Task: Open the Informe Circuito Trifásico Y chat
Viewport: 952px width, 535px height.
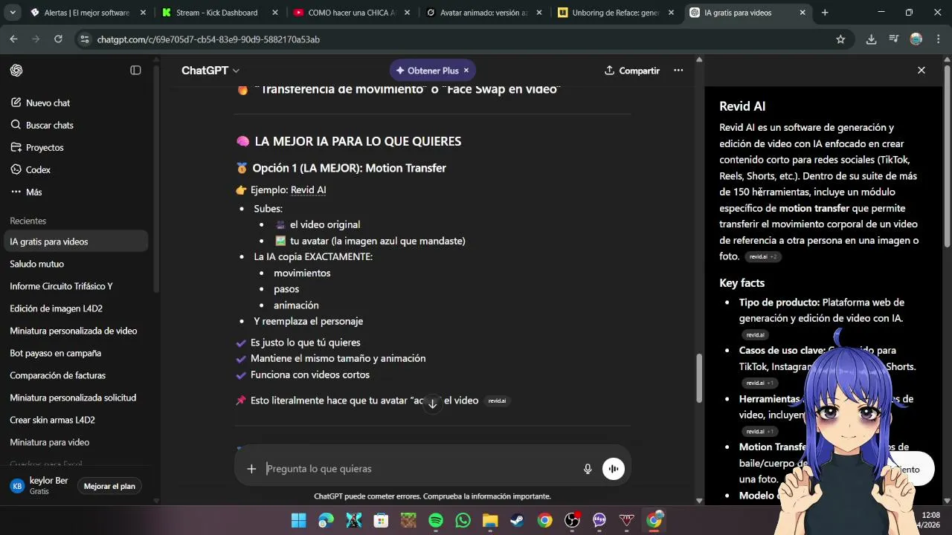Action: pyautogui.click(x=77, y=287)
